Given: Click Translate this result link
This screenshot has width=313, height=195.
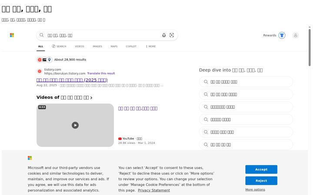Looking at the screenshot, I should pyautogui.click(x=101, y=73).
